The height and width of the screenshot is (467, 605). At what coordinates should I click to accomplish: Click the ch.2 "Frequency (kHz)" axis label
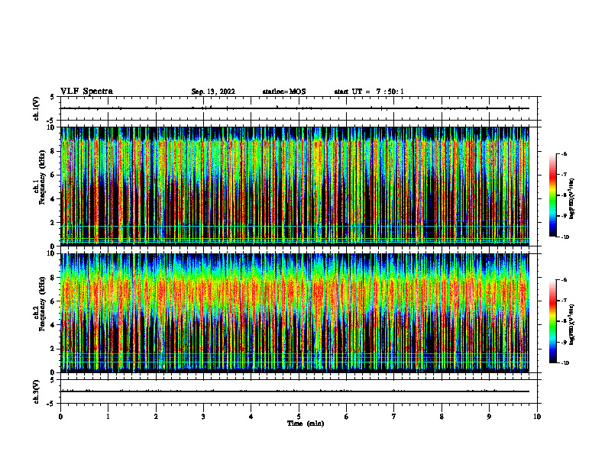(42, 304)
